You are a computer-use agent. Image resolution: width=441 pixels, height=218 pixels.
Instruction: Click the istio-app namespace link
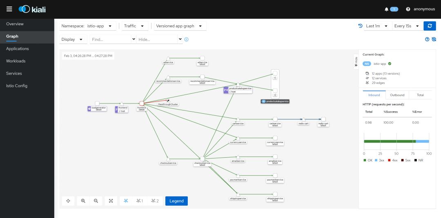pos(380,64)
